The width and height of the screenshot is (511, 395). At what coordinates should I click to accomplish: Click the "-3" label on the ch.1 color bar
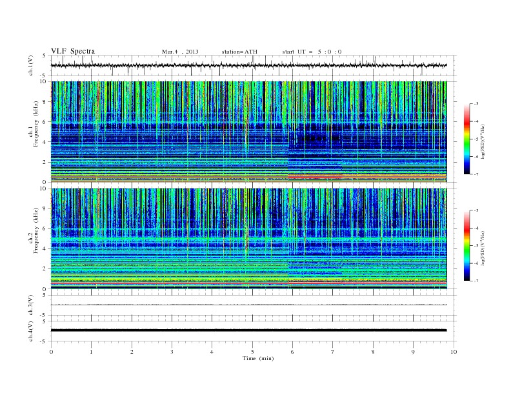tap(476, 104)
